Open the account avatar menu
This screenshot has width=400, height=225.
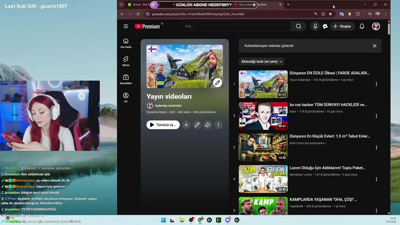pos(376,26)
